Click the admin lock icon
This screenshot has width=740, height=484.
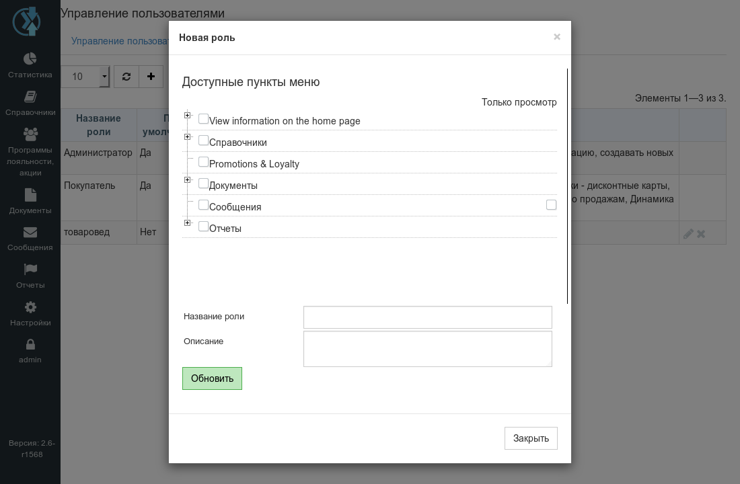tap(30, 344)
